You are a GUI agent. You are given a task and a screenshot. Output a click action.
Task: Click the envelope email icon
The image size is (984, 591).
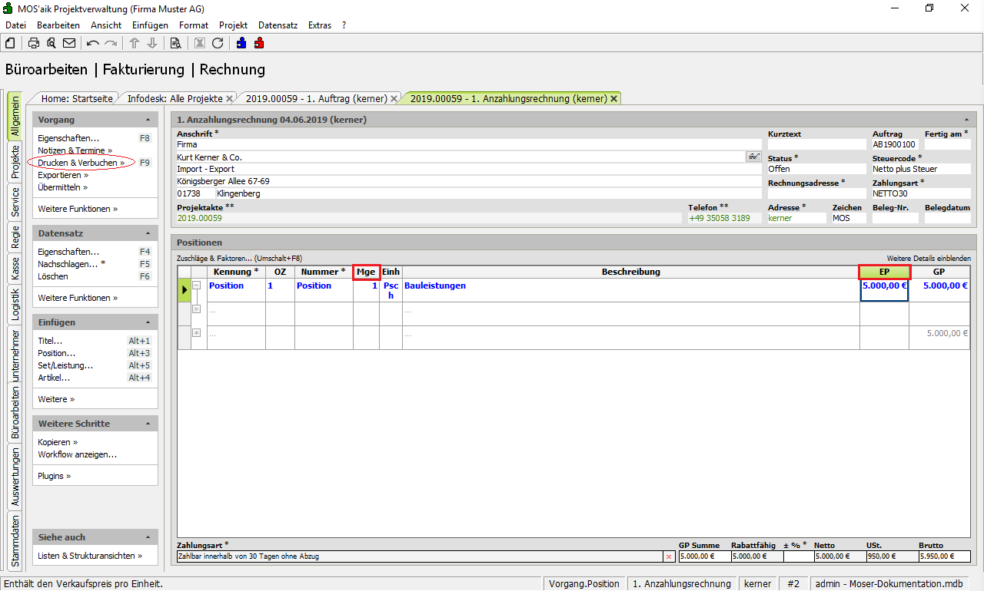coord(69,43)
